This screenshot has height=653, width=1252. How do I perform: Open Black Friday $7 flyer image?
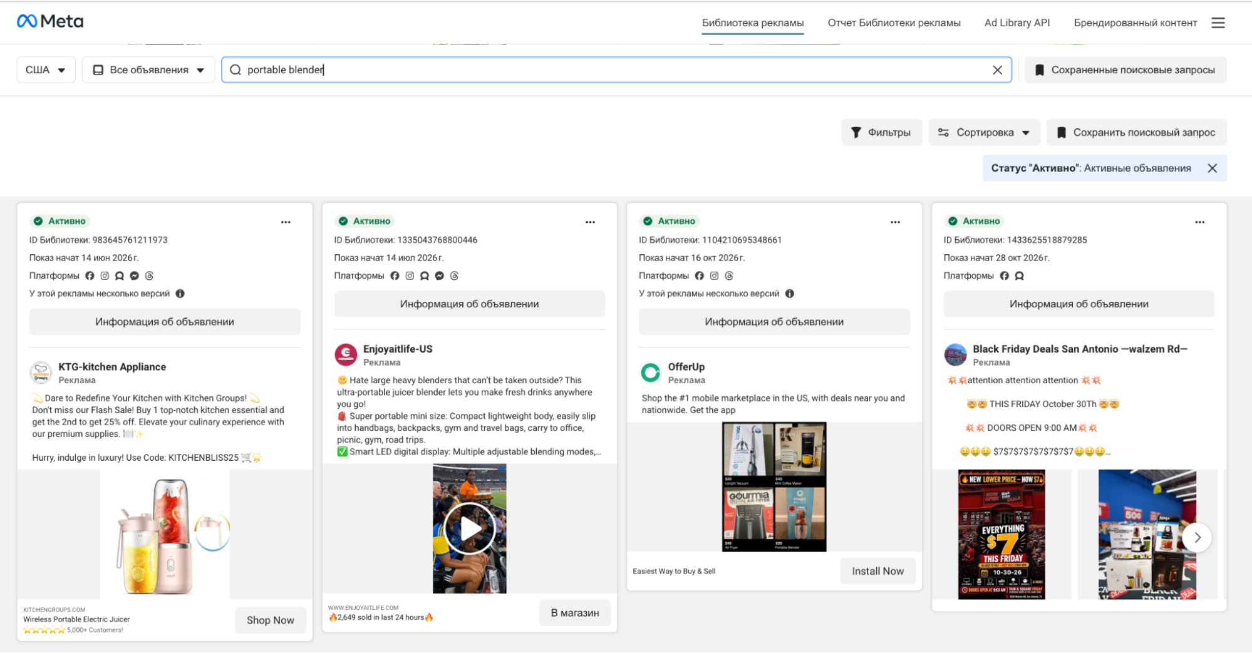click(x=1001, y=534)
